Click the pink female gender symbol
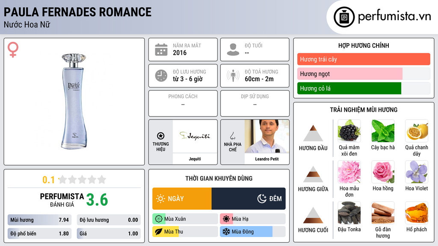The height and width of the screenshot is (246, 438). click(x=13, y=50)
